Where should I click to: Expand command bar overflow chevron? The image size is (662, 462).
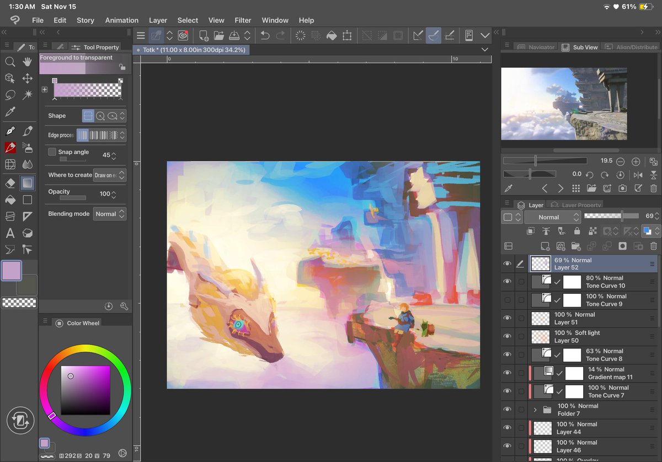[x=485, y=35]
